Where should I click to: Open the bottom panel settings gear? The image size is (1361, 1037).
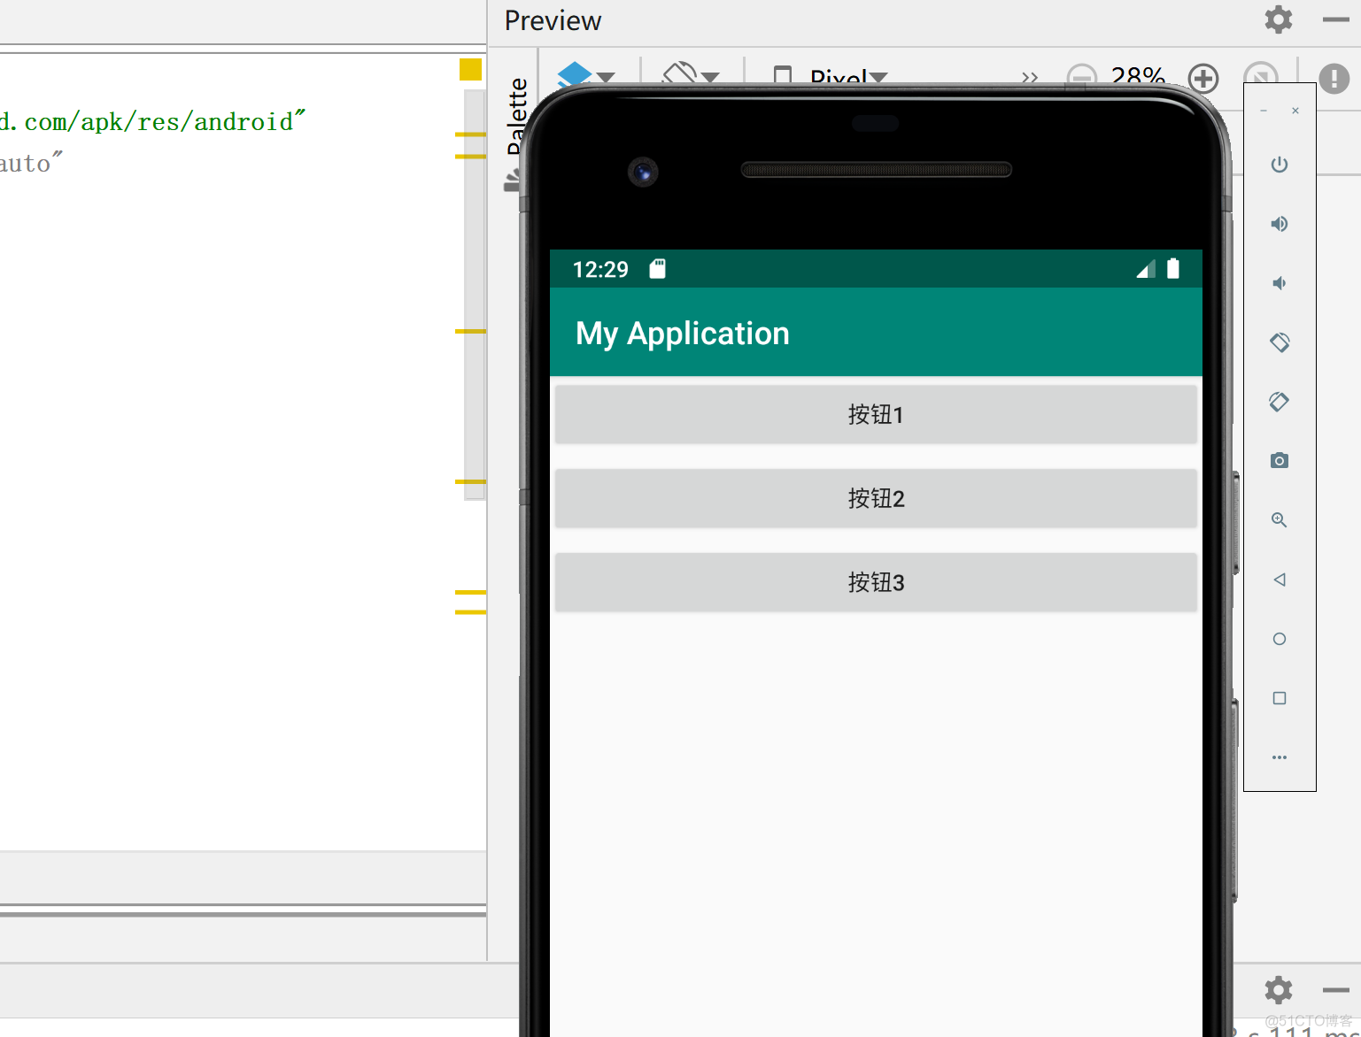(1279, 989)
